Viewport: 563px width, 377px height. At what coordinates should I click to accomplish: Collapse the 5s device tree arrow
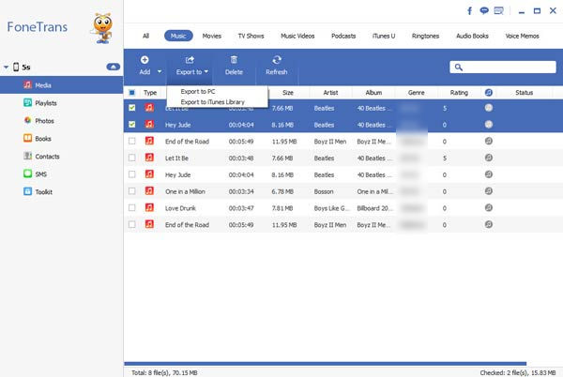pyautogui.click(x=7, y=68)
